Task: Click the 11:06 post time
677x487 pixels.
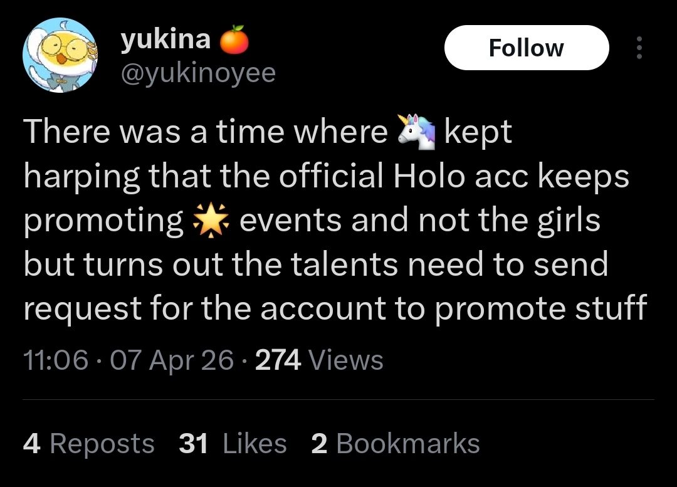Action: tap(56, 360)
